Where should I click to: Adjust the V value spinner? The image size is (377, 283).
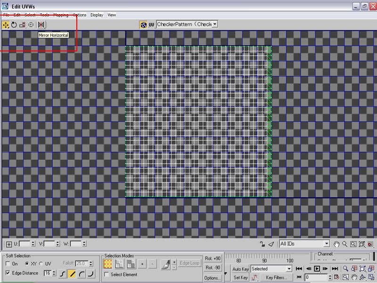click(57, 244)
